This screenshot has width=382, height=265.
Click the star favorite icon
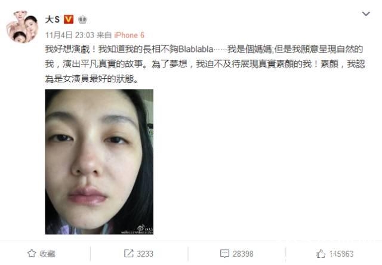(32, 254)
